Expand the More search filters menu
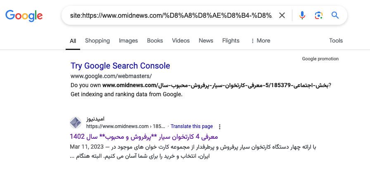Screen dimensions: 370x178 (x=260, y=40)
